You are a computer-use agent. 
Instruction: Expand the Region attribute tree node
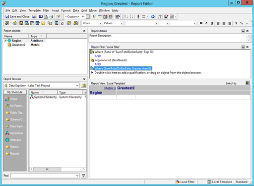[5, 41]
